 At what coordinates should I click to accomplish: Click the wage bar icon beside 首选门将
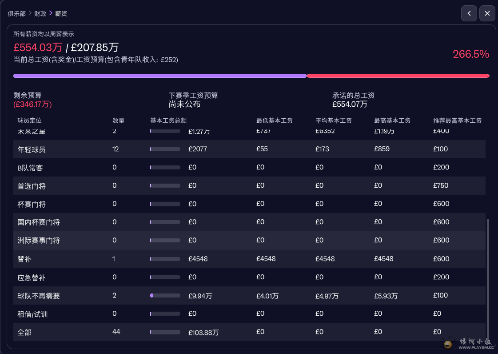point(165,185)
